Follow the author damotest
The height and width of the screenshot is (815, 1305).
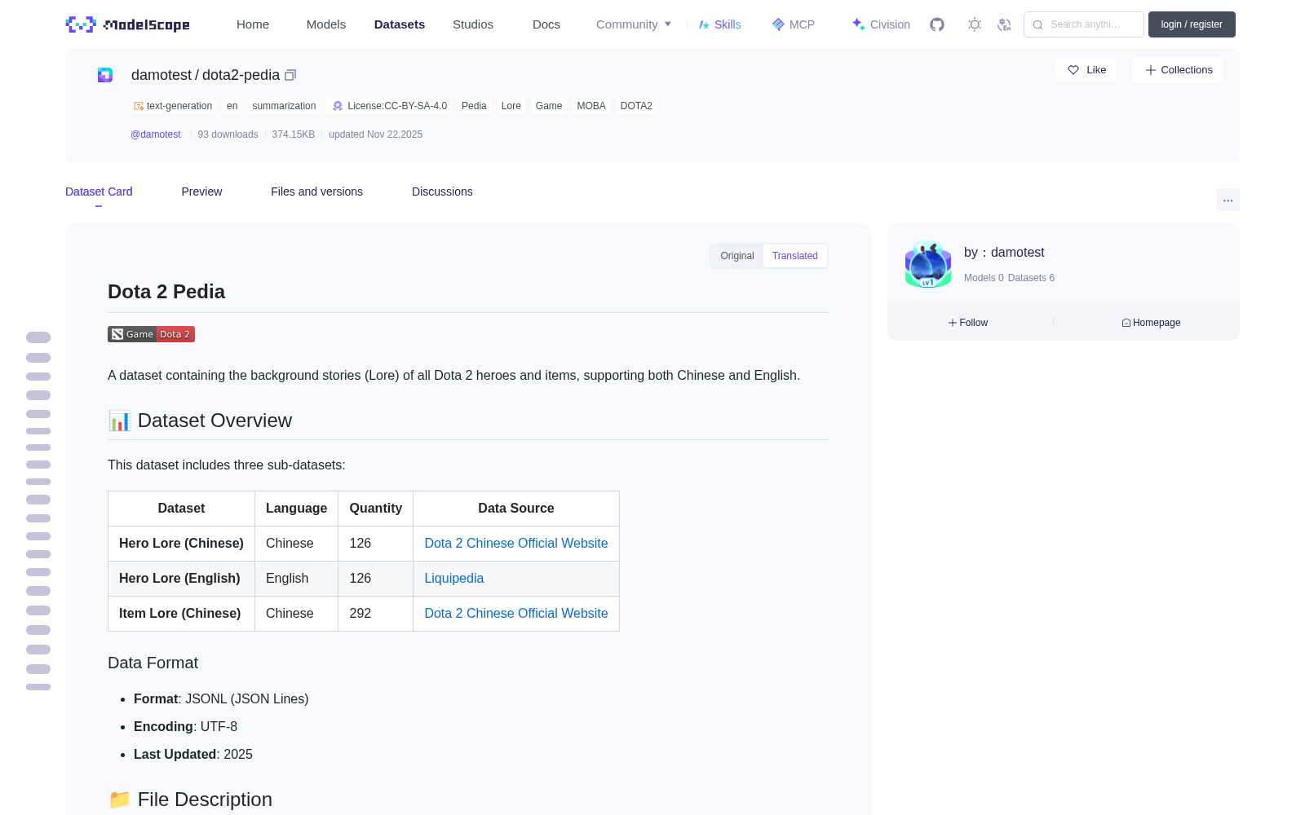click(968, 323)
